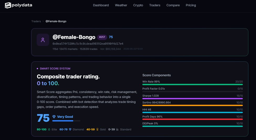Click the Very Good rating label
256x140 pixels.
65,116
